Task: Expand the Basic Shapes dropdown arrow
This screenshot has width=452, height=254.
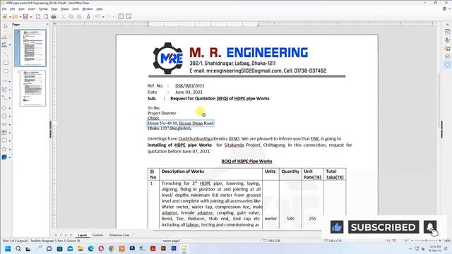Action: (9, 108)
